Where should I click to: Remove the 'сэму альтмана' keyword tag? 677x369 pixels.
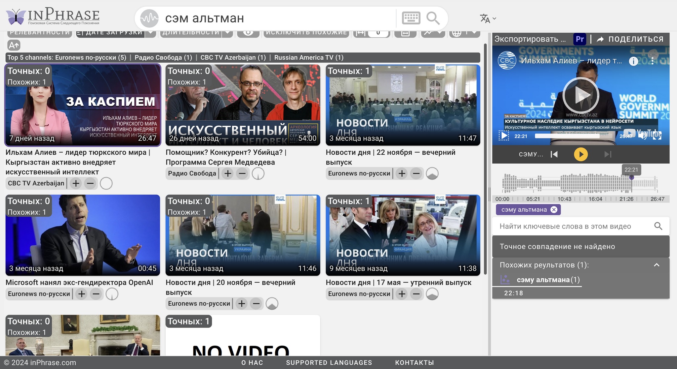click(554, 210)
